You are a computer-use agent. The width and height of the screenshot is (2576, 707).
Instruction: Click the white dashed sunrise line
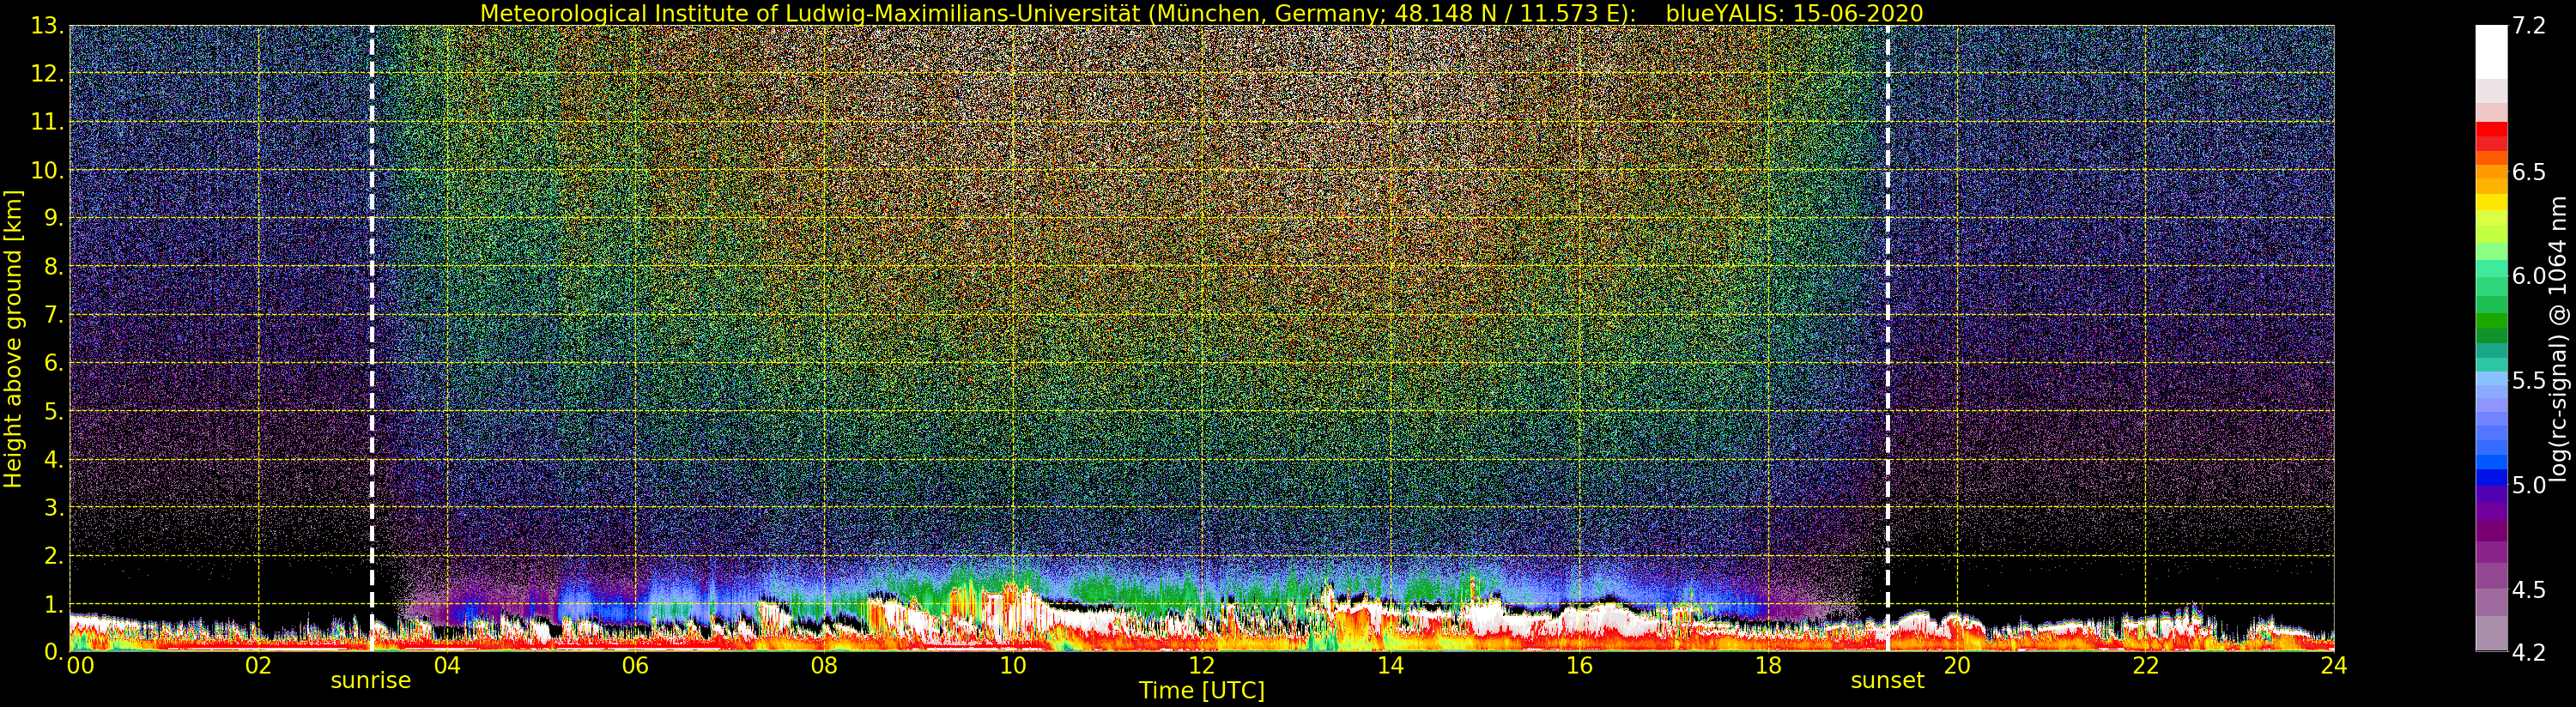pos(372,330)
